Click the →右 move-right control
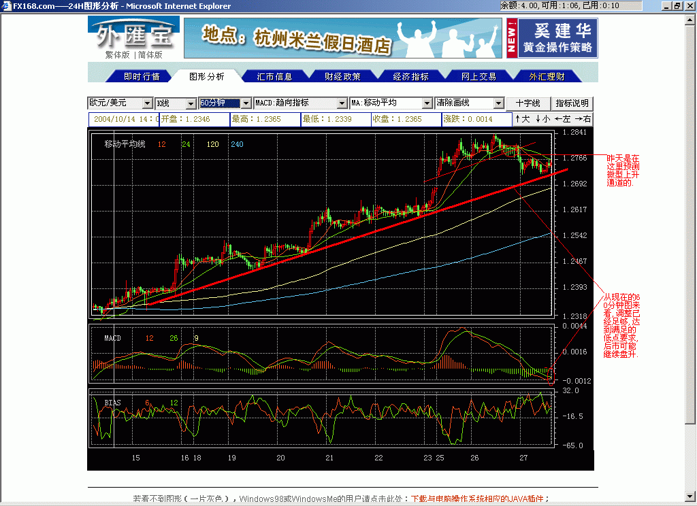 (x=583, y=118)
